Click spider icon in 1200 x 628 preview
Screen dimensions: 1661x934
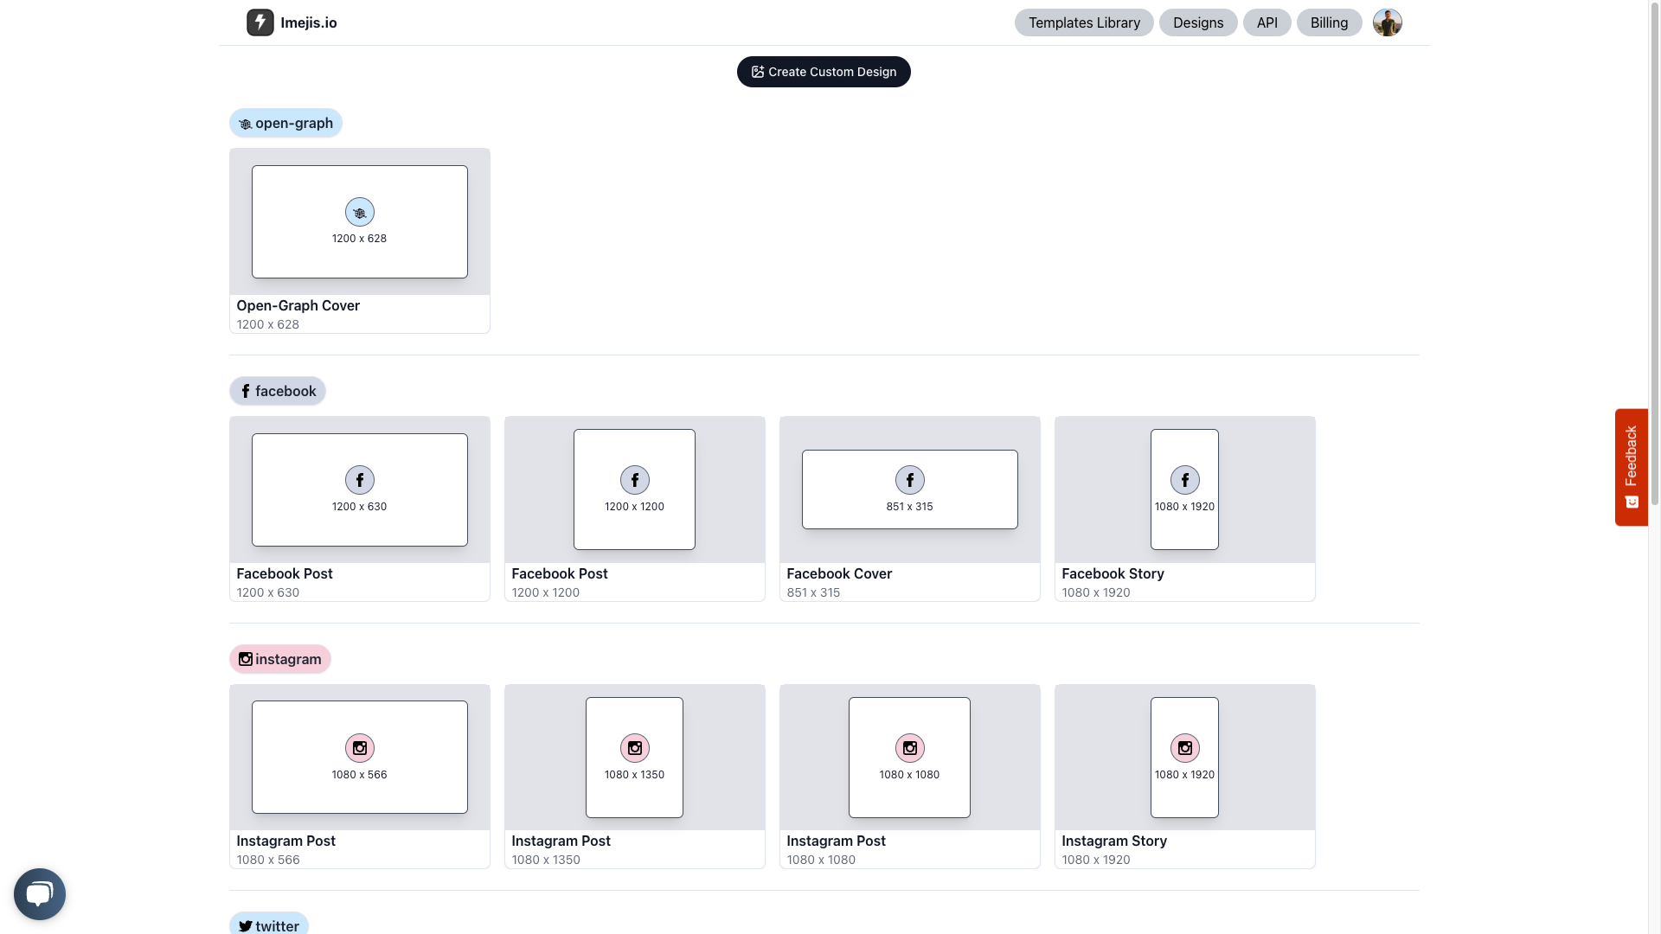click(x=360, y=212)
